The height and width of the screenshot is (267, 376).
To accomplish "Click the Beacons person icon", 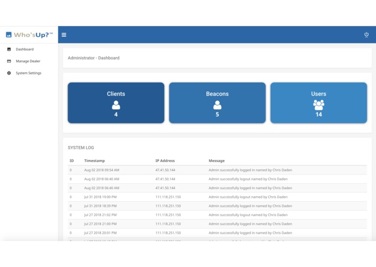I will pos(217,105).
